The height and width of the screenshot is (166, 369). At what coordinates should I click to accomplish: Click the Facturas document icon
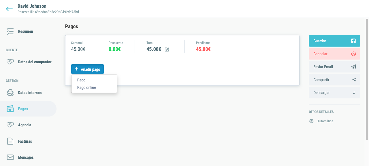coord(10,141)
